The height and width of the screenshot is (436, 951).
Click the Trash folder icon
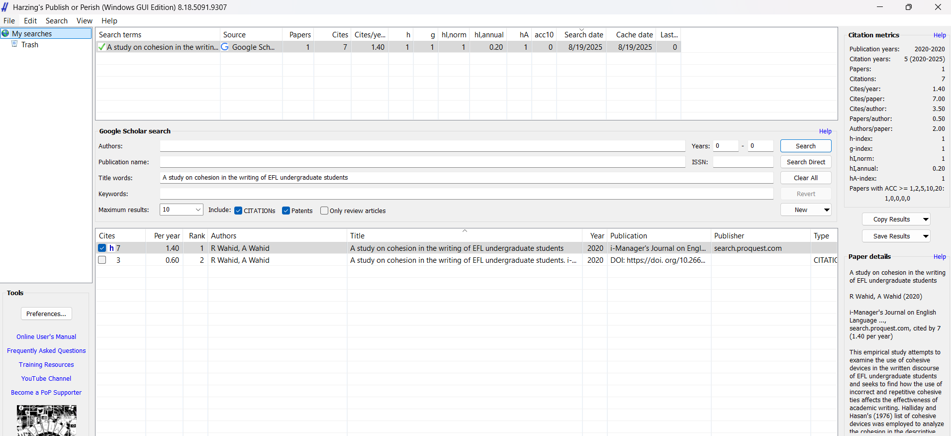(x=14, y=44)
